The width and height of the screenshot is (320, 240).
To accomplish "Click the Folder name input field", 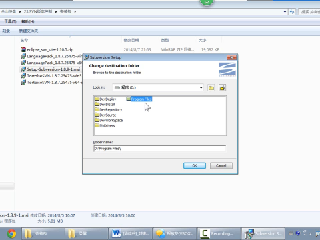I will pos(159,149).
